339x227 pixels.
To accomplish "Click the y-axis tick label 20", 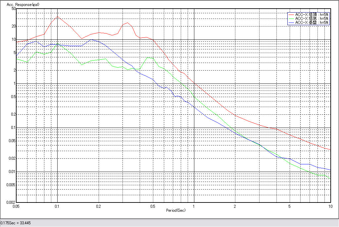I will [x=14, y=26].
